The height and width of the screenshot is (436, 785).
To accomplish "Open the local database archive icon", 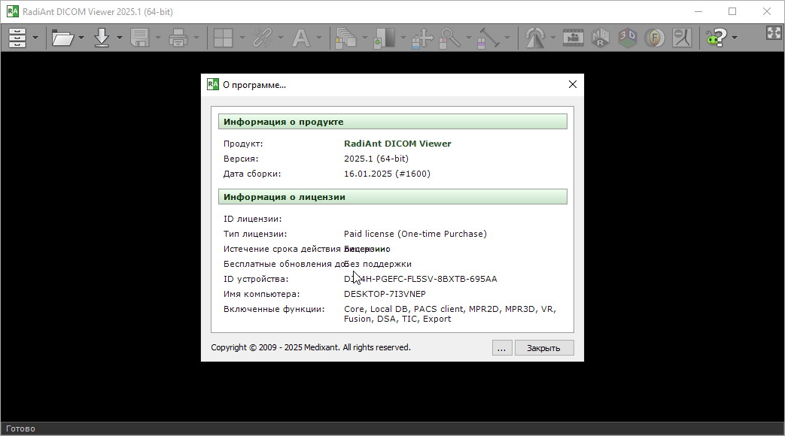I will (17, 38).
